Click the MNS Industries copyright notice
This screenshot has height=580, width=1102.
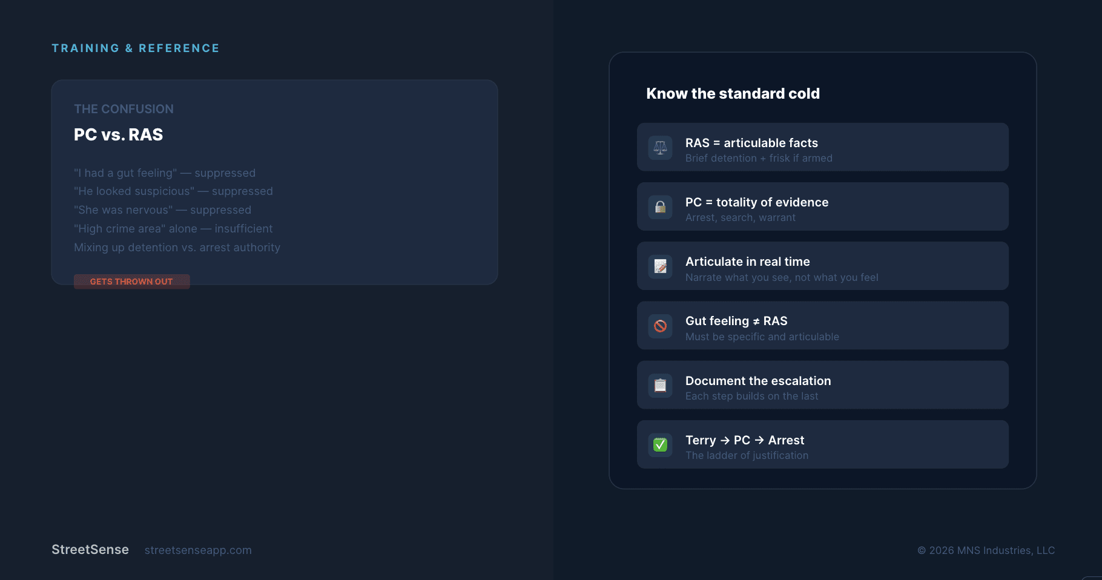(x=986, y=550)
